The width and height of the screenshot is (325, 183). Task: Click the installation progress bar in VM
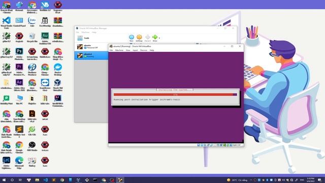click(175, 95)
